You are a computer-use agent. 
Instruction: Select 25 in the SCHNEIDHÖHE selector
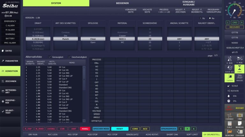pos(150,42)
